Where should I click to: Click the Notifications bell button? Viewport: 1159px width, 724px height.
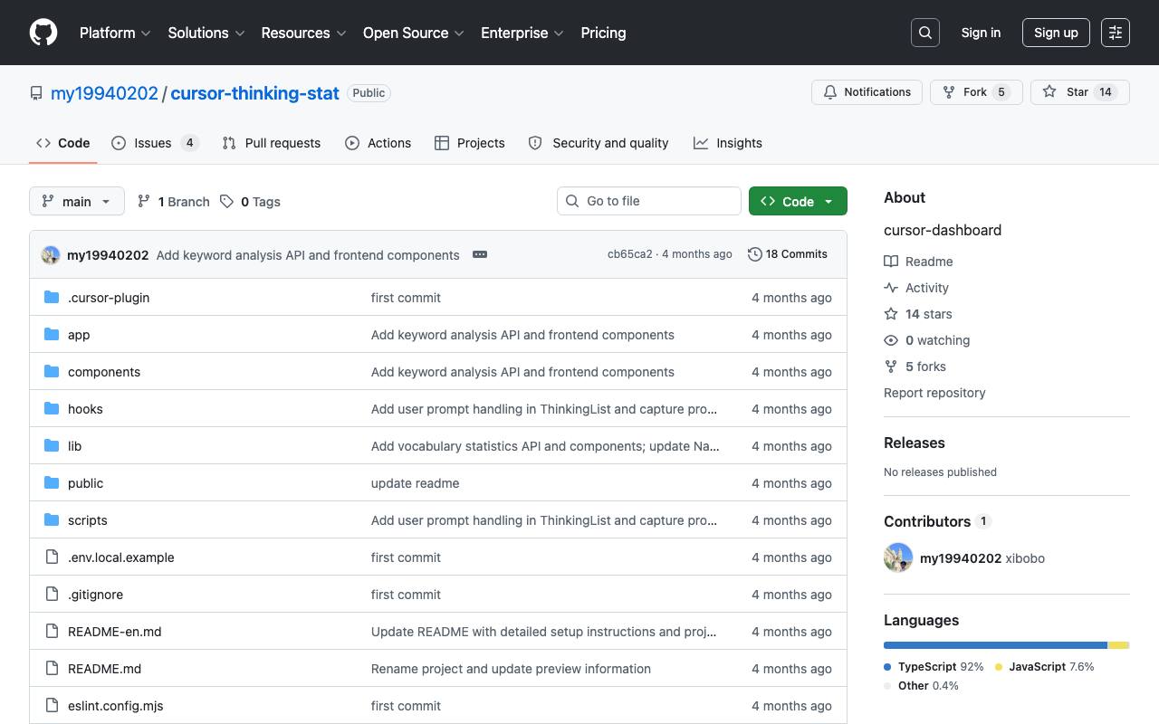pyautogui.click(x=867, y=92)
